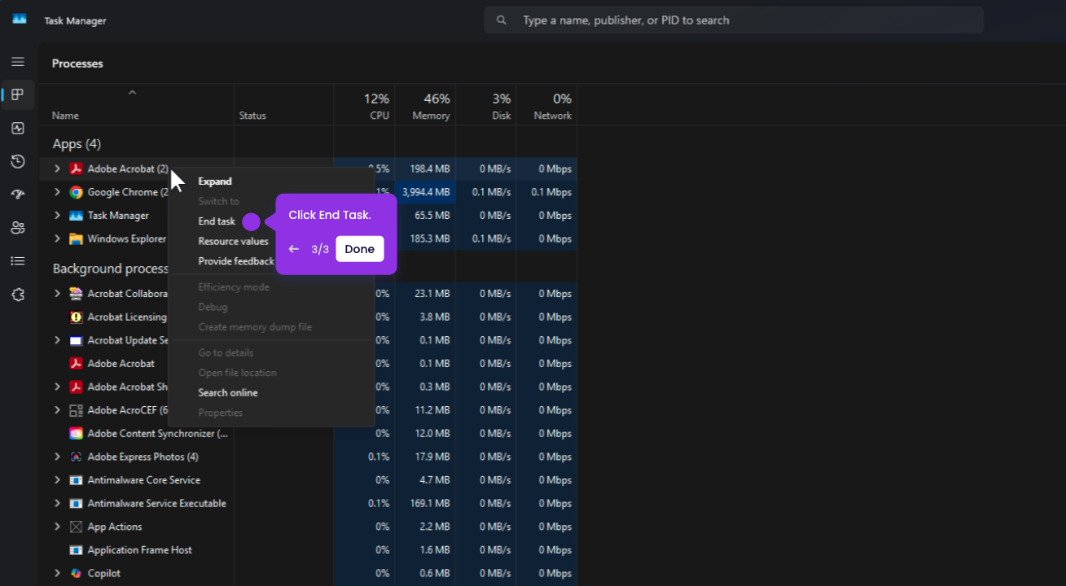This screenshot has width=1066, height=586.
Task: Open the hamburger navigation menu
Action: point(18,62)
